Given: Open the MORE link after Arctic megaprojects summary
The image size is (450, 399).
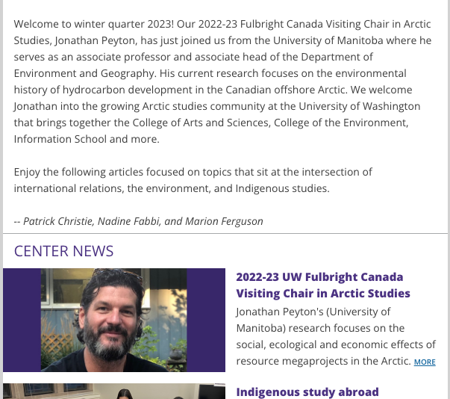Looking at the screenshot, I should [425, 362].
